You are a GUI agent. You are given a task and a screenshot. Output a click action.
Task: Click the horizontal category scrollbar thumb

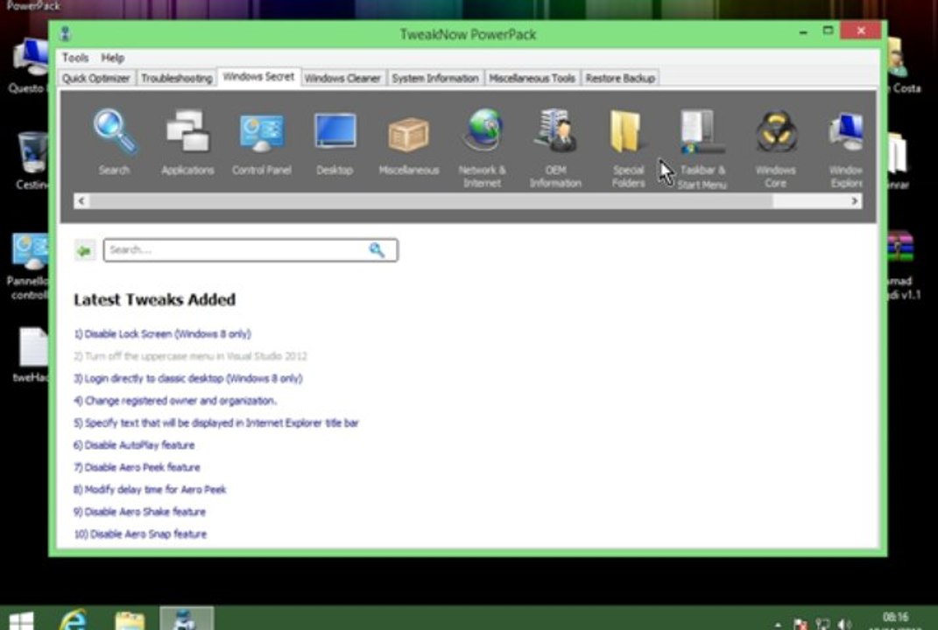(x=431, y=201)
